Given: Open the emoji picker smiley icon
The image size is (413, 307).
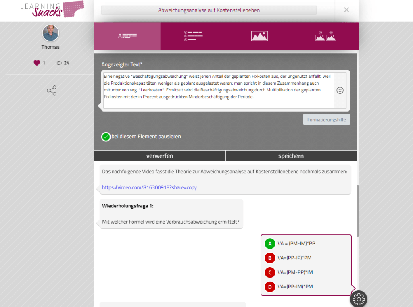Looking at the screenshot, I should coord(340,91).
